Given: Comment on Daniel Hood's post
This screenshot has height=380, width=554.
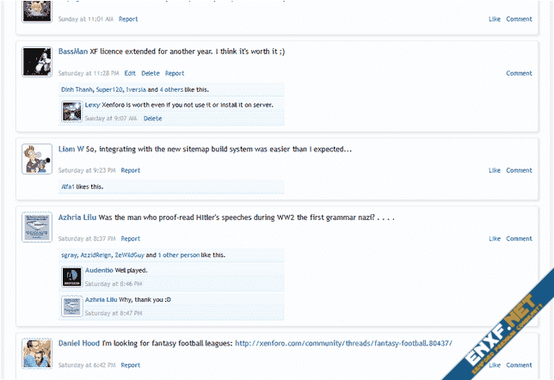Looking at the screenshot, I should point(519,365).
